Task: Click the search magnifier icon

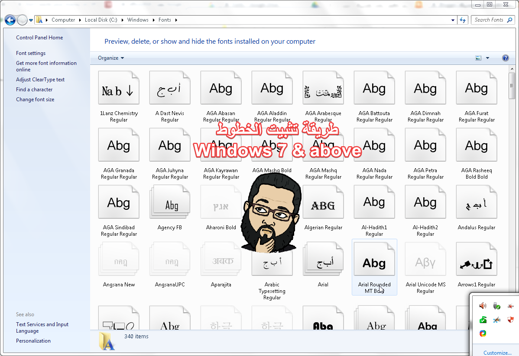Action: [x=510, y=20]
